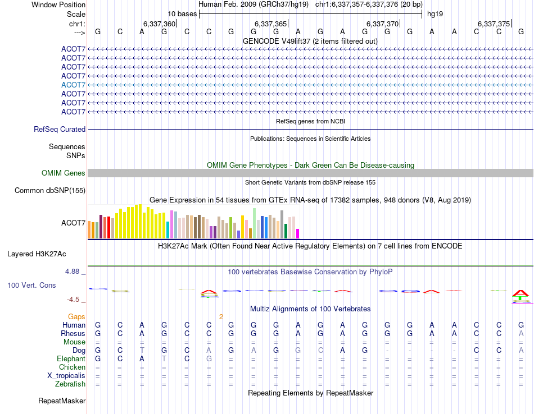Image resolution: width=534 pixels, height=414 pixels.
Task: Open Common dbSNP(155) track label
Action: coord(50,190)
